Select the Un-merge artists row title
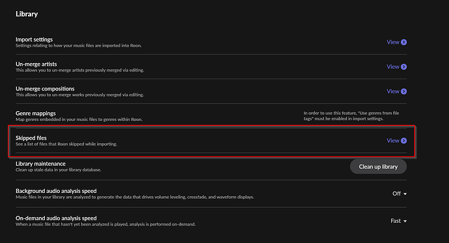Image resolution: width=449 pixels, height=243 pixels. click(x=36, y=64)
